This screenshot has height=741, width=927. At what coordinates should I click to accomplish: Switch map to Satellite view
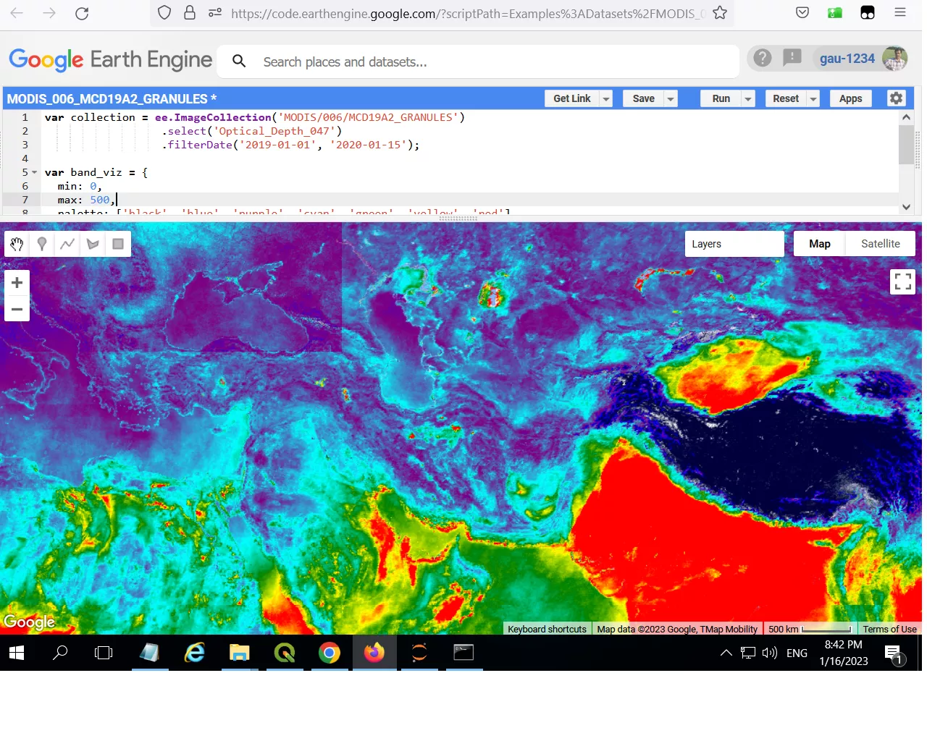click(880, 244)
